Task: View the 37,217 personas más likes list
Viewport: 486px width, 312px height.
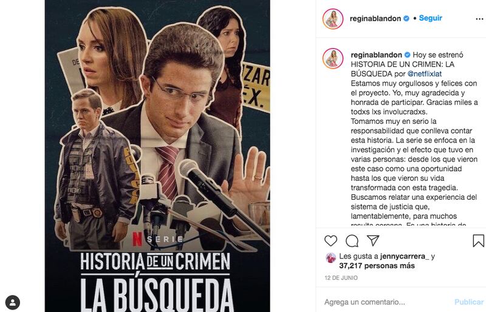Action: click(x=377, y=266)
